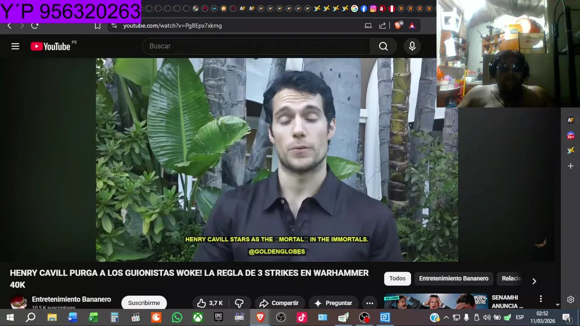Viewport: 580px width, 326px height.
Task: Open sidebar settings gear
Action: click(x=570, y=299)
